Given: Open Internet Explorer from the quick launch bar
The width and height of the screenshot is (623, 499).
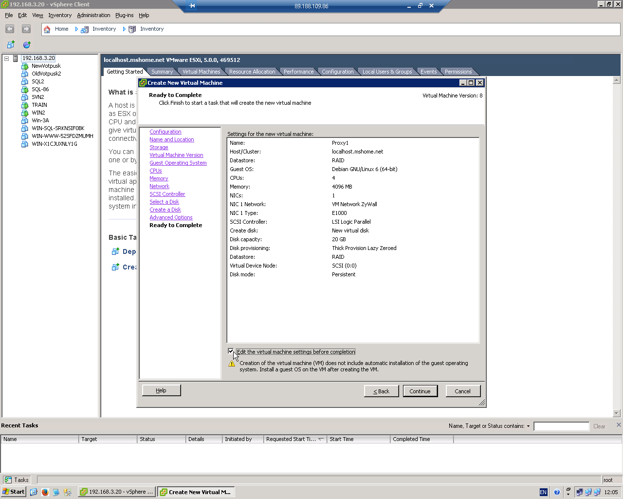Looking at the screenshot, I should pos(34,492).
